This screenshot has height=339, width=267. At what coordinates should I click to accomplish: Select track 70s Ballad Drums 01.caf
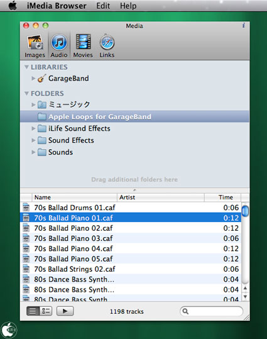[131, 208]
